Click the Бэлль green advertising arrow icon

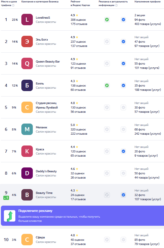point(107,85)
